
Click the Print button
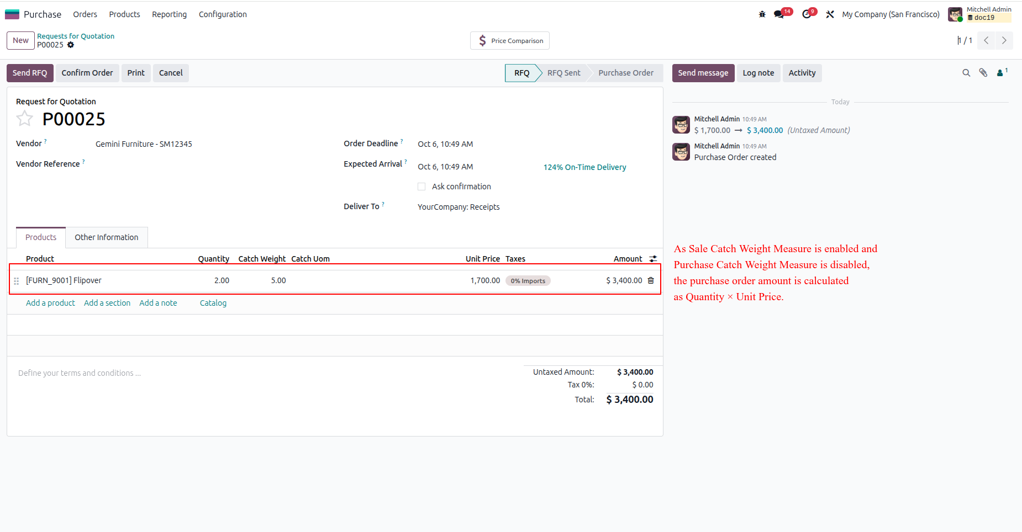136,73
